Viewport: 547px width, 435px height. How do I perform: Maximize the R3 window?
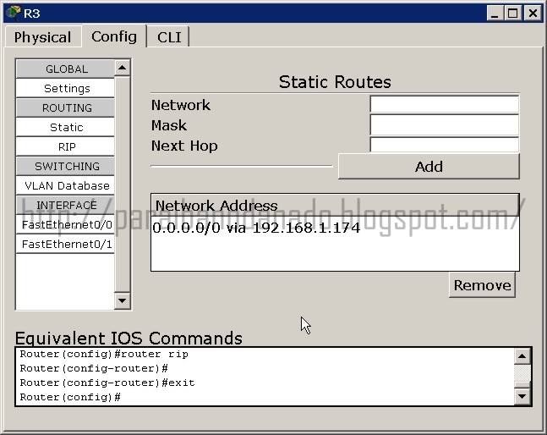pyautogui.click(x=513, y=14)
